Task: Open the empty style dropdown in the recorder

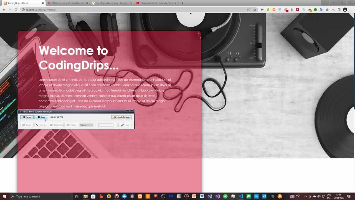Action: point(108,125)
